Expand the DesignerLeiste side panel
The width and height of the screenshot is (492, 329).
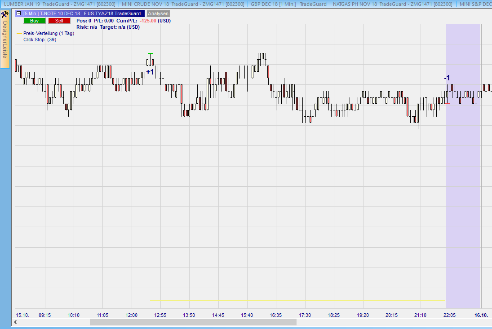(5, 39)
